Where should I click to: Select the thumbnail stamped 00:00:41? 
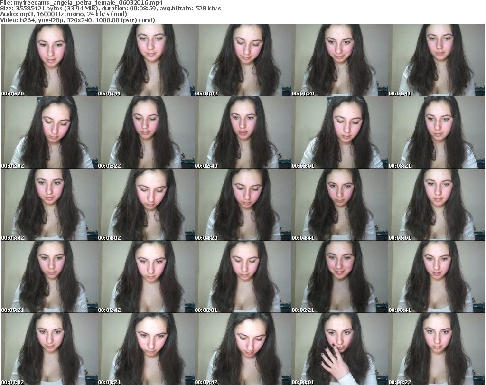pos(146,60)
